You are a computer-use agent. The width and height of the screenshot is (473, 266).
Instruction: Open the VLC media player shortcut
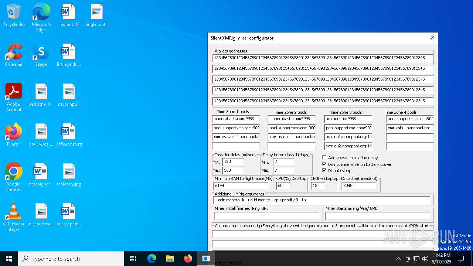(x=14, y=217)
